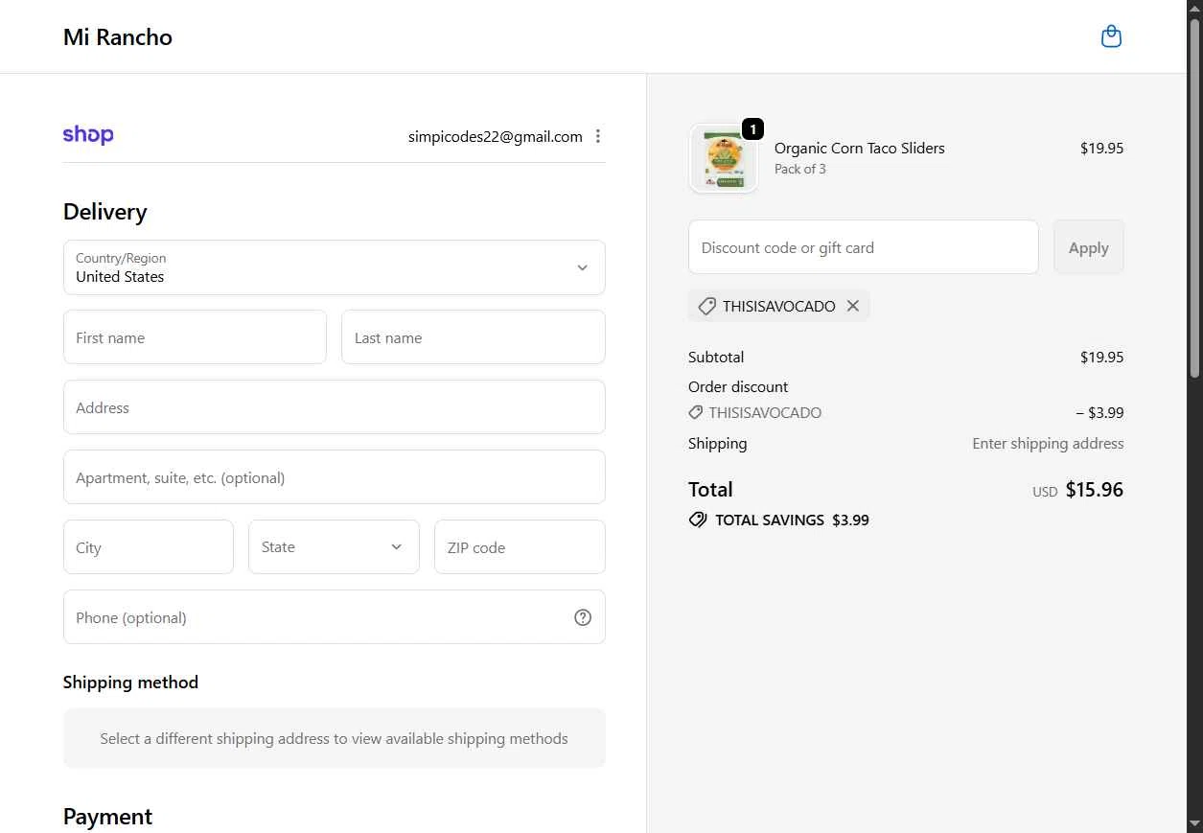The height and width of the screenshot is (833, 1203).
Task: Click the Total Savings tag icon
Action: click(x=698, y=520)
